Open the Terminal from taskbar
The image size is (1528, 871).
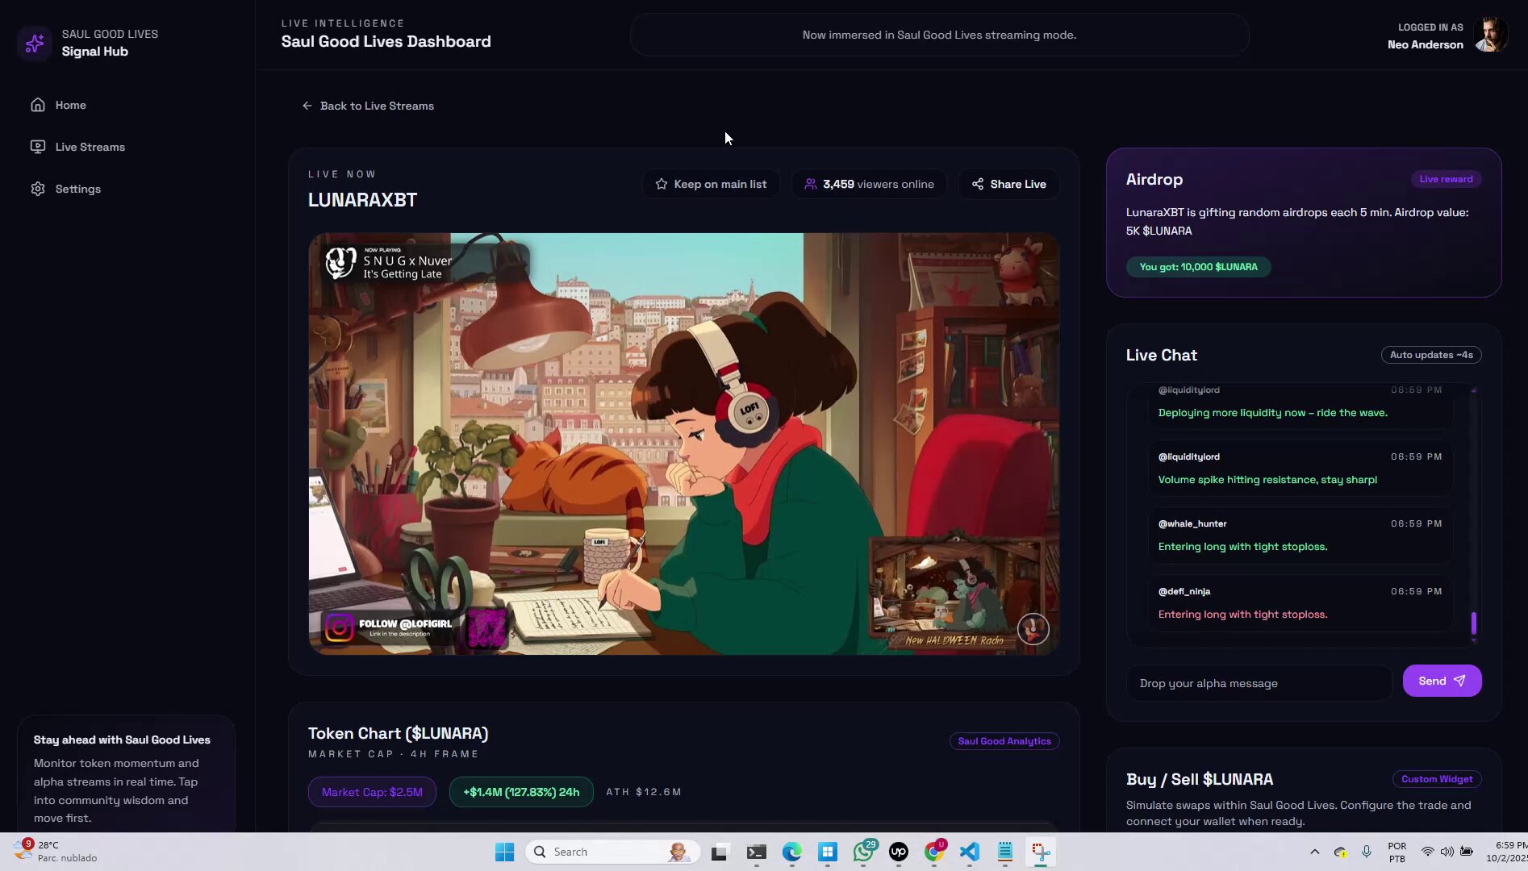(x=756, y=852)
